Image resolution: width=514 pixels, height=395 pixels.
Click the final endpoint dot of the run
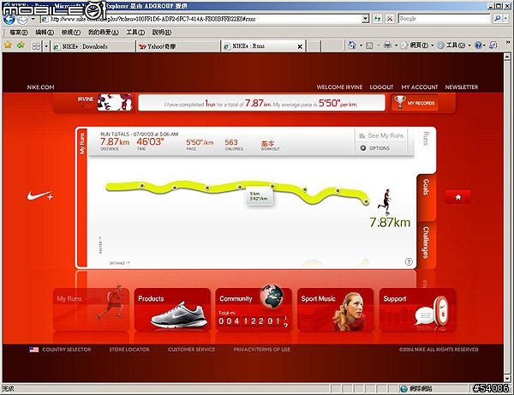pos(366,201)
